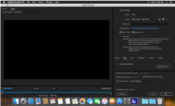This screenshot has width=175, height=106.
Task: Open Notification Center list icon
Action: coord(171,2)
